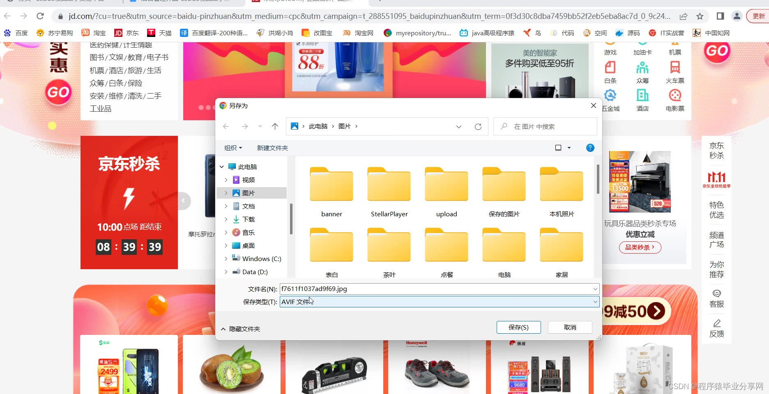The width and height of the screenshot is (769, 394).
Task: Open 客服 in JD right sidebar
Action: pos(716,299)
